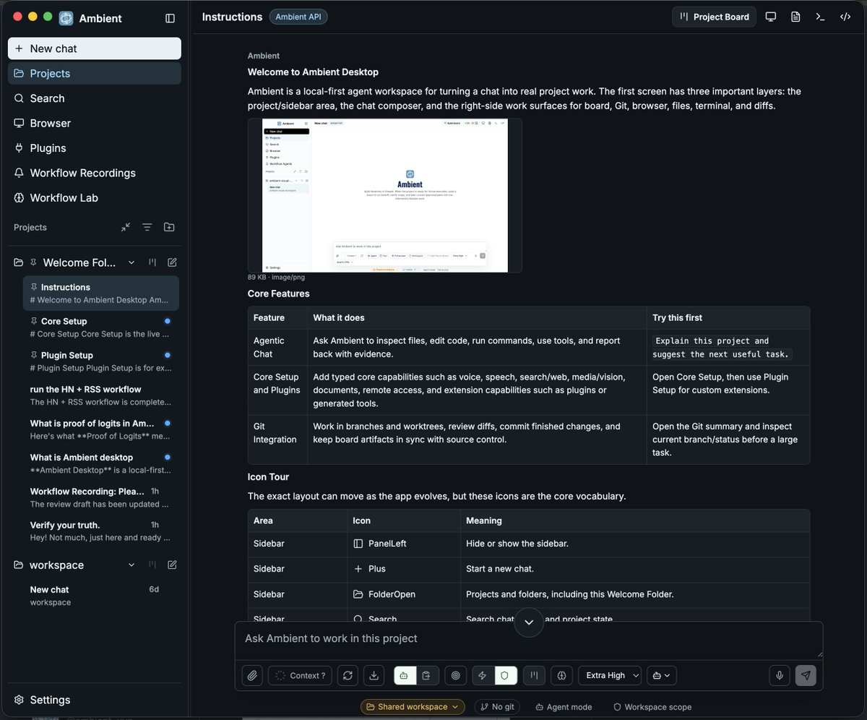Open the board icon for Welcome Folder
This screenshot has height=720, width=867.
[152, 262]
